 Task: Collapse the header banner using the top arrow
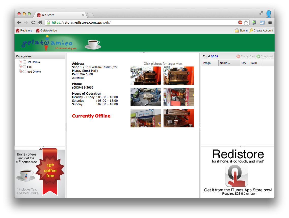pos(144,52)
